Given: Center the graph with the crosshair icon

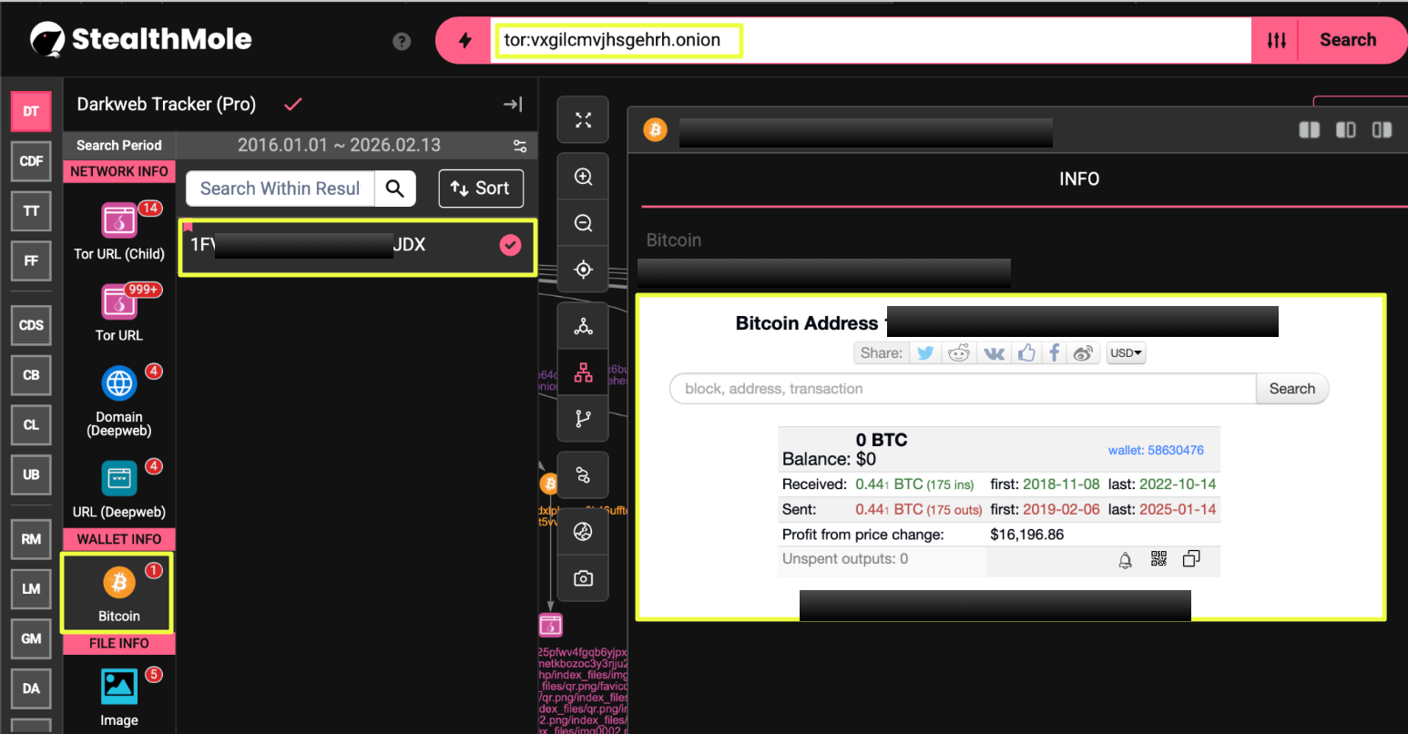Looking at the screenshot, I should pos(583,270).
